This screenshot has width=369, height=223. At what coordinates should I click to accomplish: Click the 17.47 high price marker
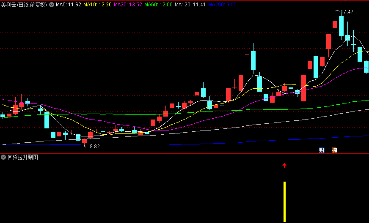click(347, 12)
